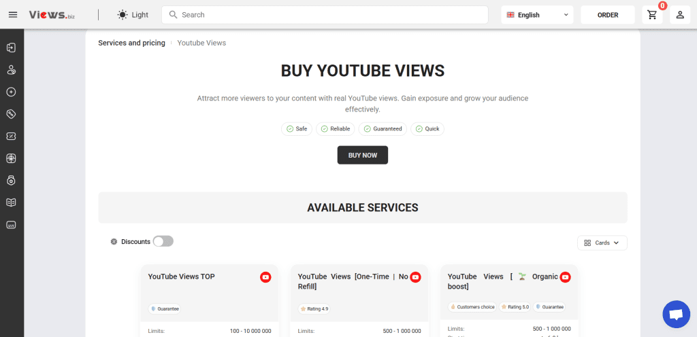Click the Rating 4.9 tag
Viewport: 697px width, 337px height.
[x=314, y=308]
